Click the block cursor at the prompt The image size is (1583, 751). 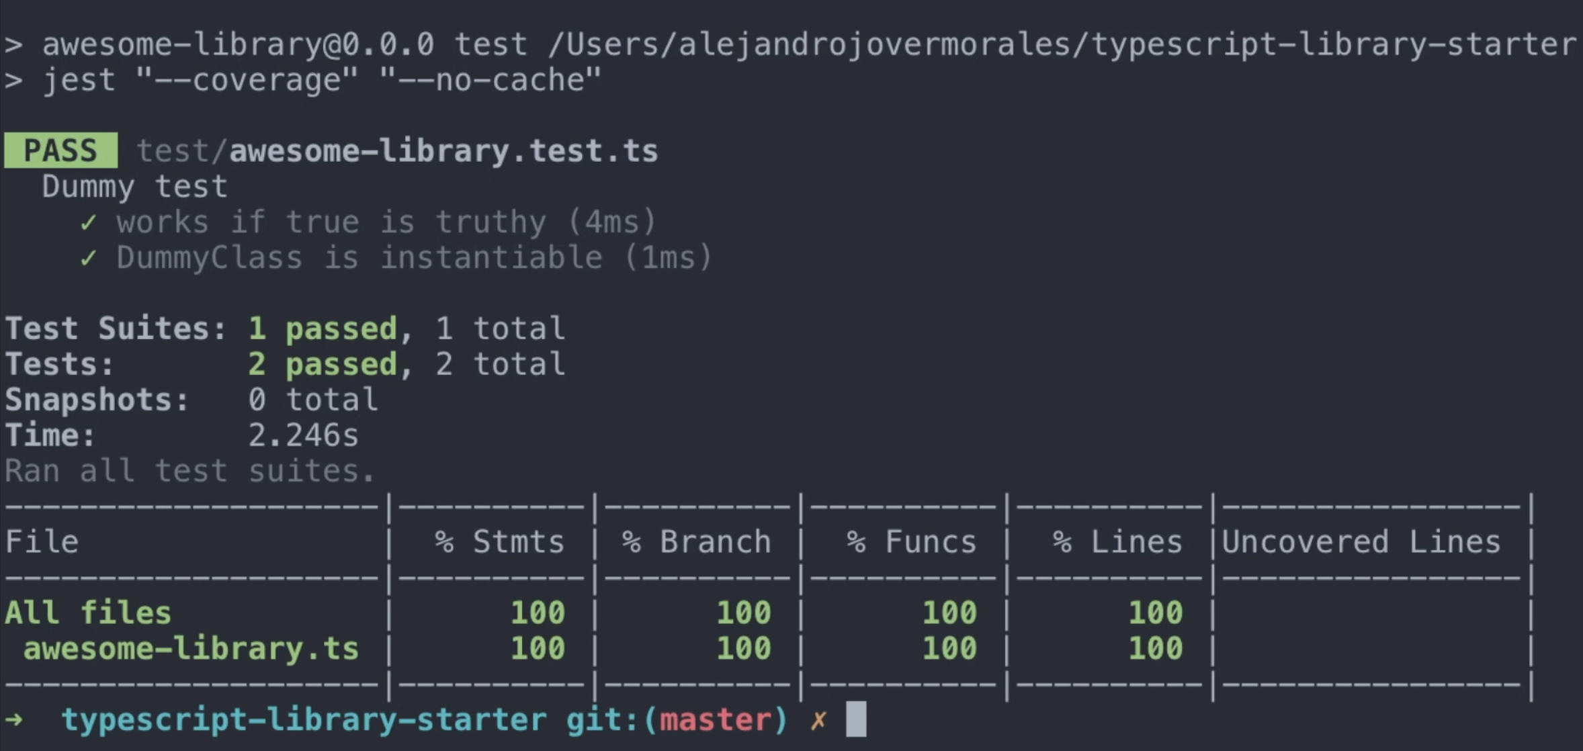[x=855, y=719]
